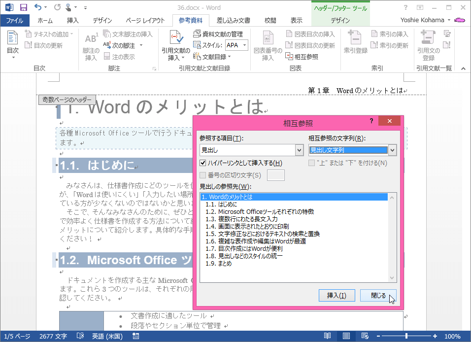471x342 pixels.
Task: Open the 目次 (table of contents) button
Action: click(x=13, y=44)
